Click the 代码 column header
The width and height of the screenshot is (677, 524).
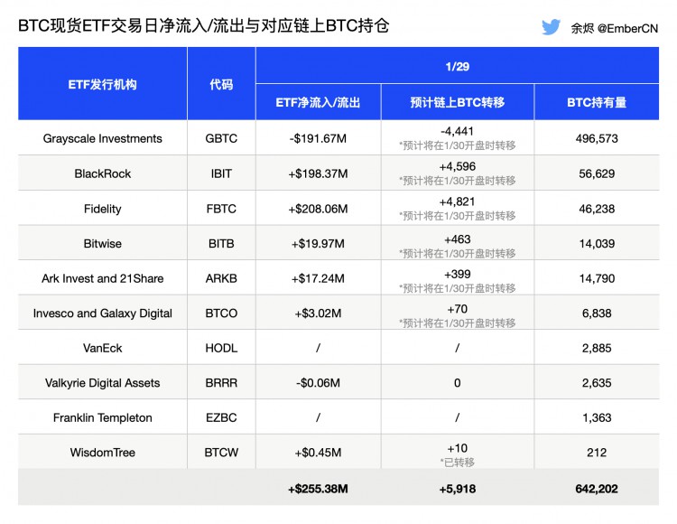click(x=221, y=84)
